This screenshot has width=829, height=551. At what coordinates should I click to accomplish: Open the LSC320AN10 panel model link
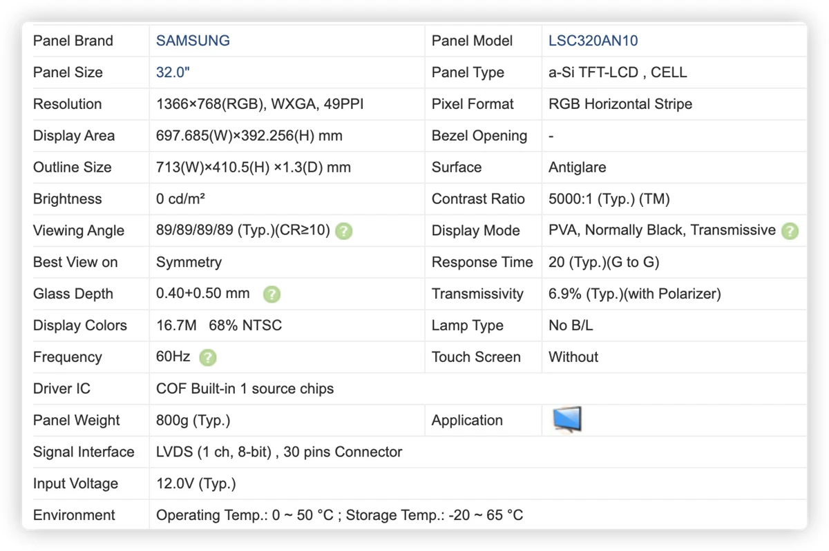pos(593,41)
